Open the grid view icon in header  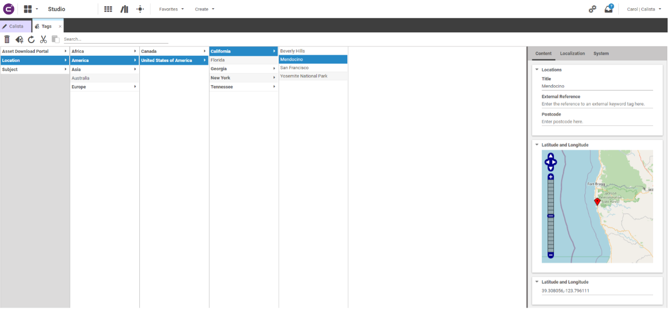[x=108, y=9]
